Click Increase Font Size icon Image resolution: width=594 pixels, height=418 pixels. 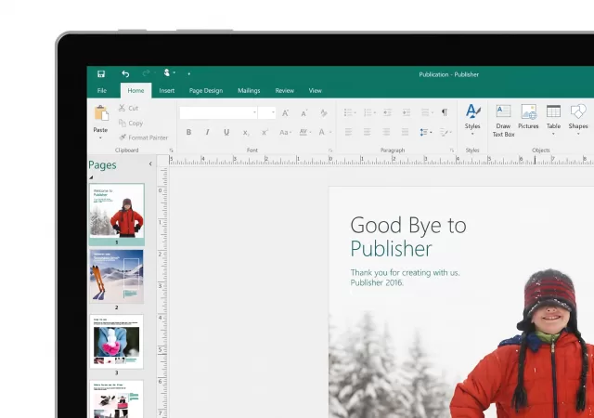click(285, 112)
